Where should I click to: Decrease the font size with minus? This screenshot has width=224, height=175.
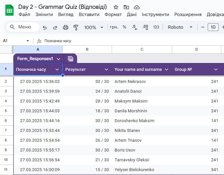tap(203, 27)
